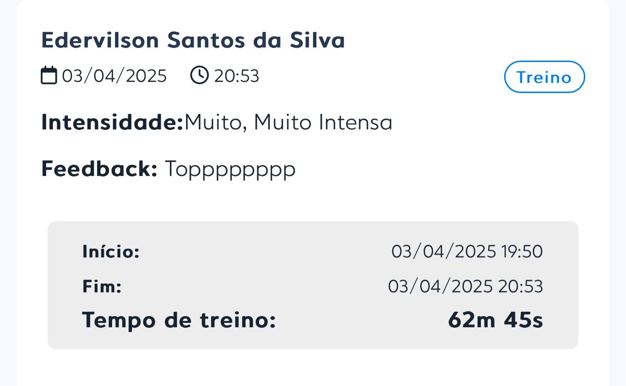This screenshot has width=626, height=386.
Task: Select the date 03/04/2025 next to calendar icon
Action: pyautogui.click(x=115, y=76)
